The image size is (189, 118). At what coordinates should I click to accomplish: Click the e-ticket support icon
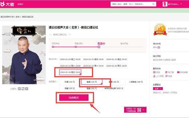point(166,72)
